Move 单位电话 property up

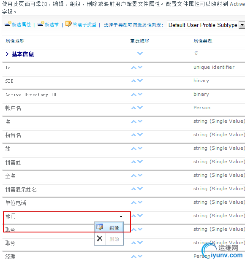coord(133,203)
